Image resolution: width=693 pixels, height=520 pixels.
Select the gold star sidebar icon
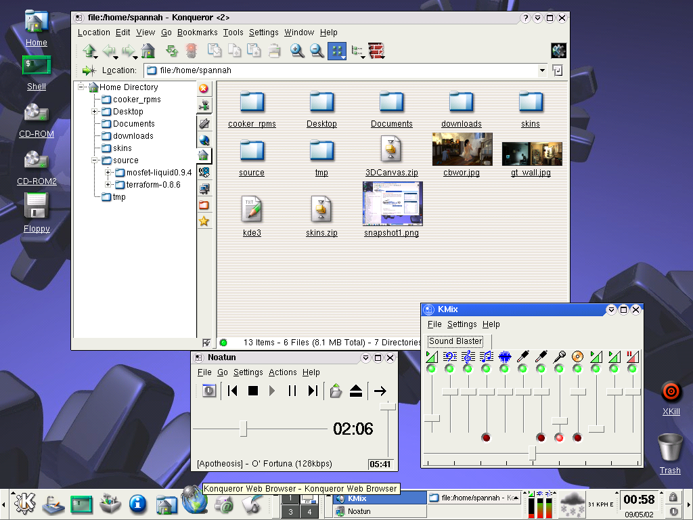(x=204, y=221)
